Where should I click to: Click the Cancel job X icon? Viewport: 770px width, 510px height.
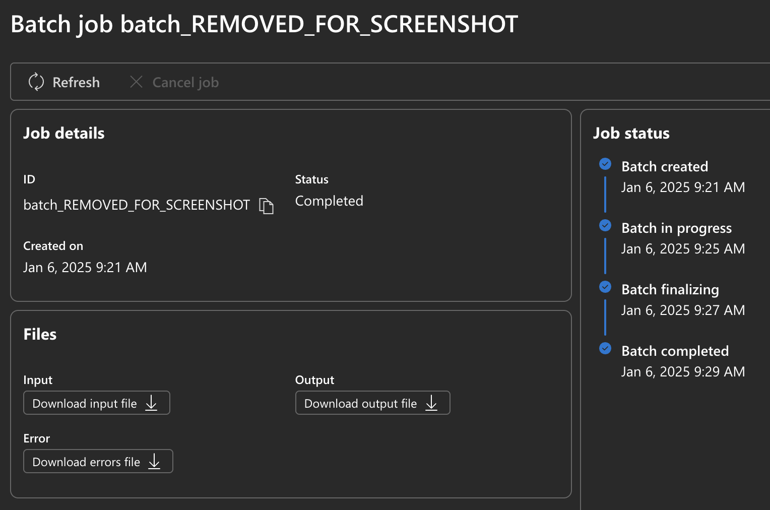[x=136, y=82]
